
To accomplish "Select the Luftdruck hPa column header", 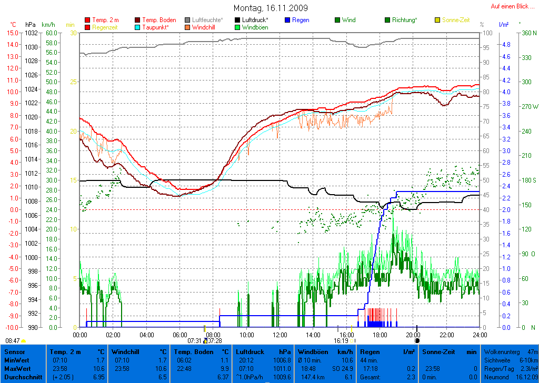I will click(x=263, y=351).
